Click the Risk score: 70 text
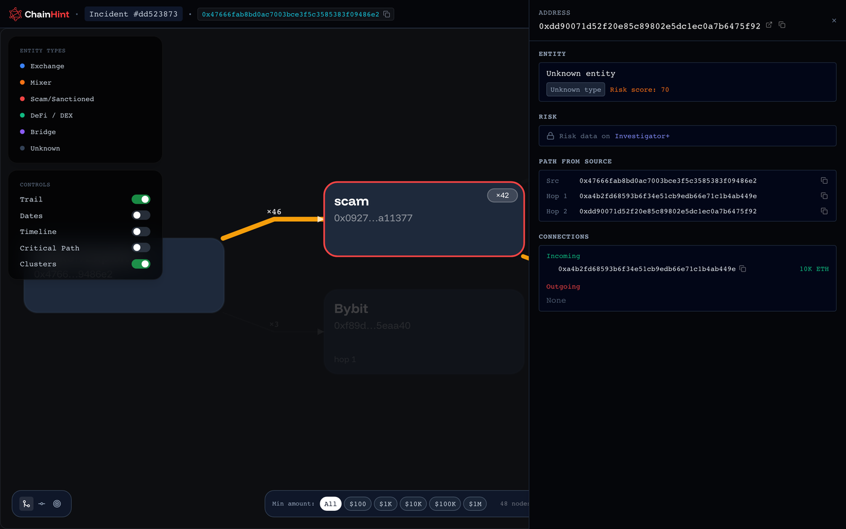 pyautogui.click(x=639, y=89)
